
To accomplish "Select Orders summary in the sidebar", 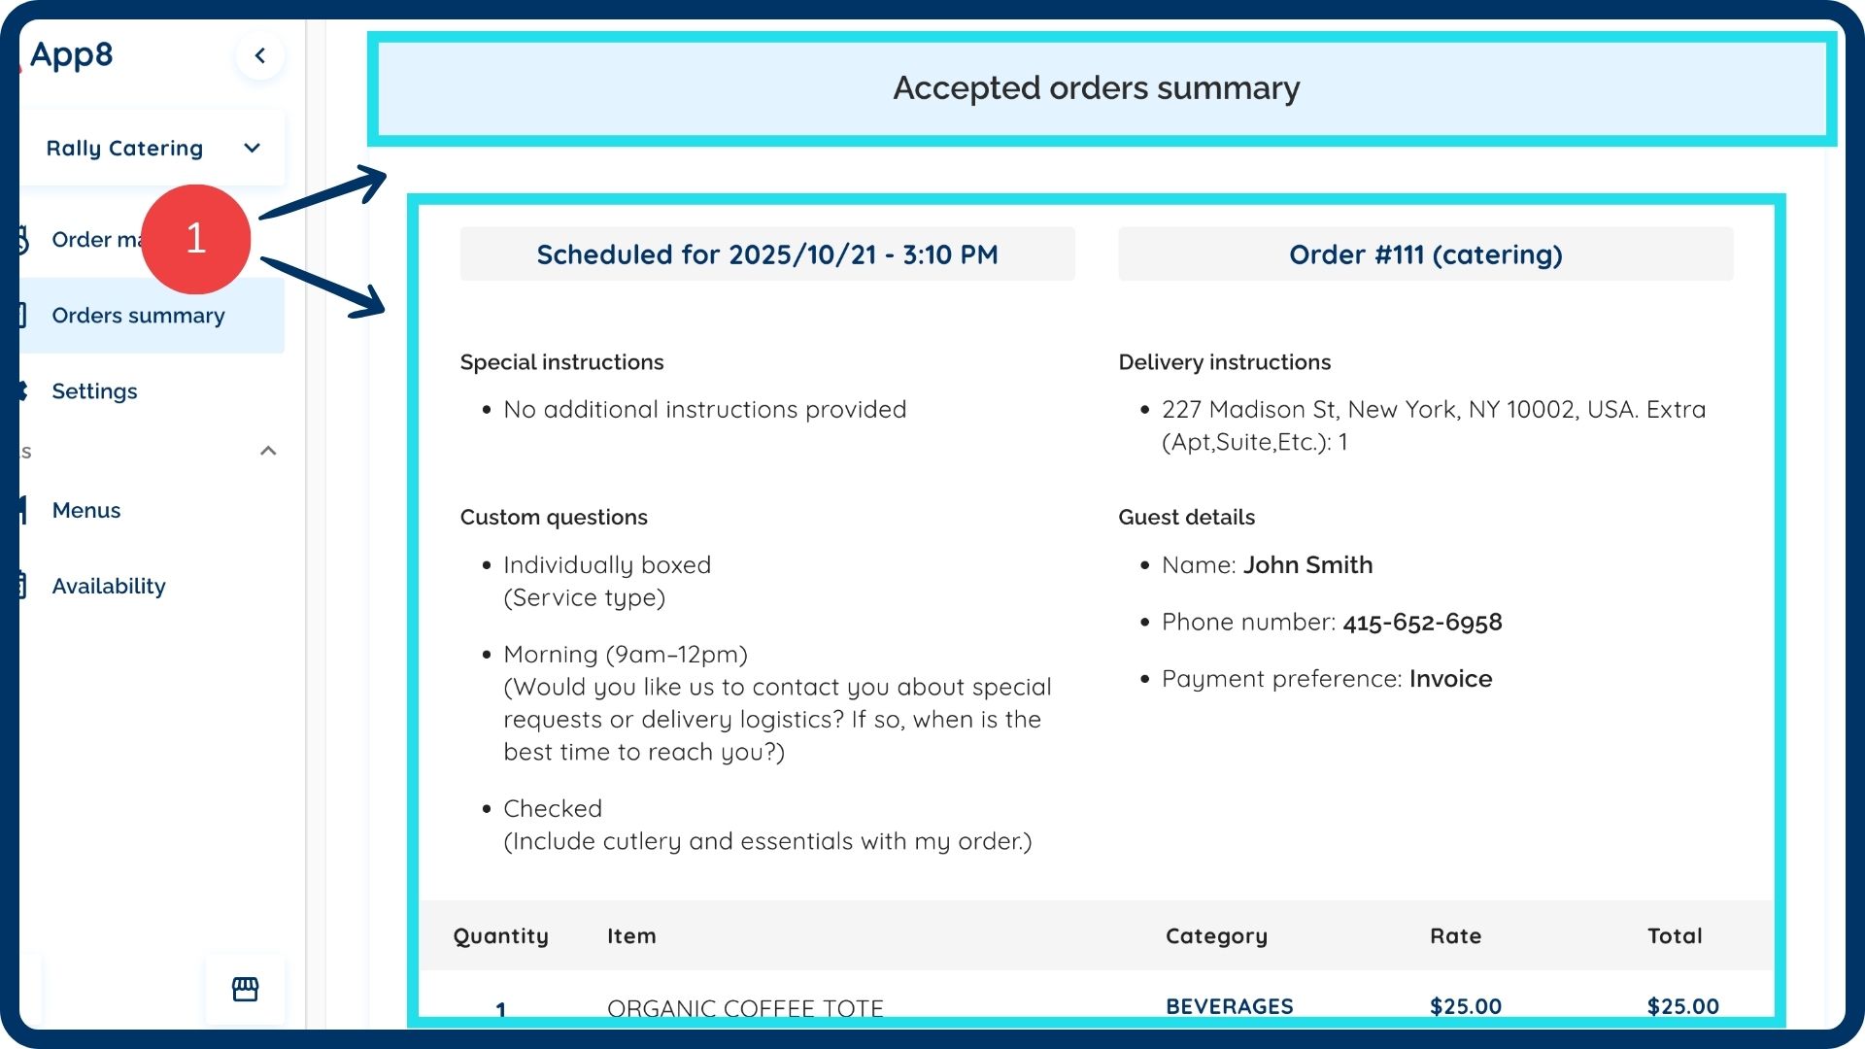I will tap(138, 315).
